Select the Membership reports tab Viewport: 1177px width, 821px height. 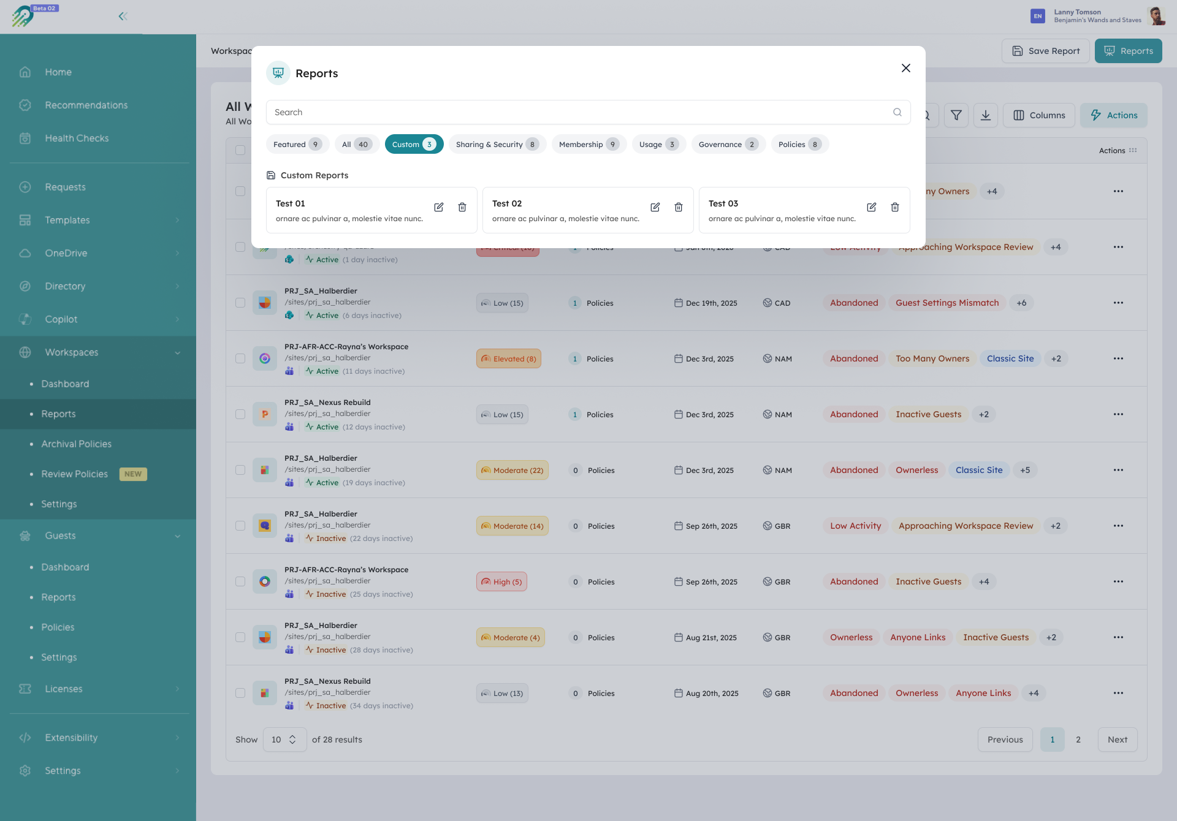click(x=588, y=145)
